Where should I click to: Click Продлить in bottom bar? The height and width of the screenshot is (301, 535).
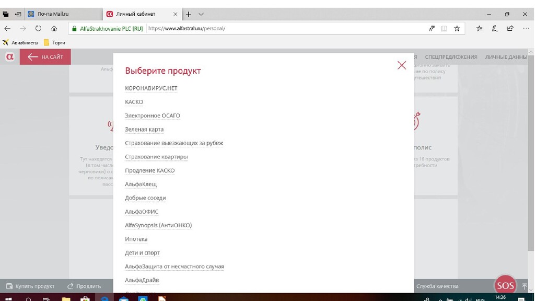(84, 286)
